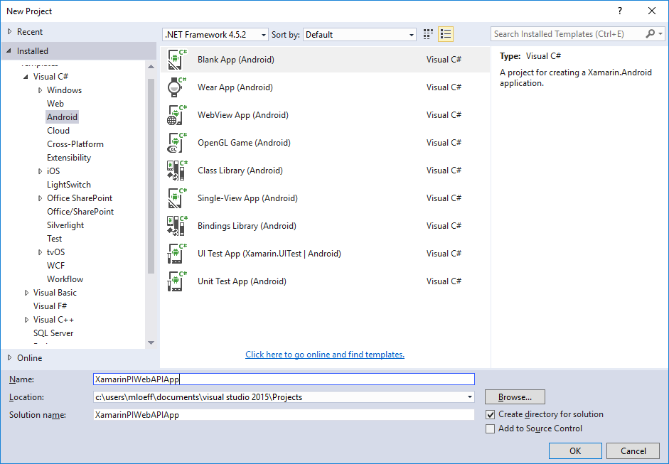Screen dimensions: 669x464
Task: Open the go online and find templates link
Action: pyautogui.click(x=325, y=355)
